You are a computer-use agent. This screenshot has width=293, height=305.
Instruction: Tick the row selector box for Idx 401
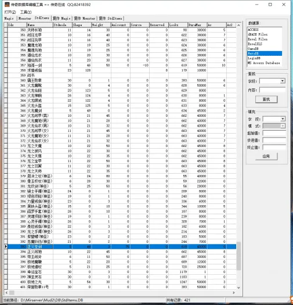tap(6, 287)
